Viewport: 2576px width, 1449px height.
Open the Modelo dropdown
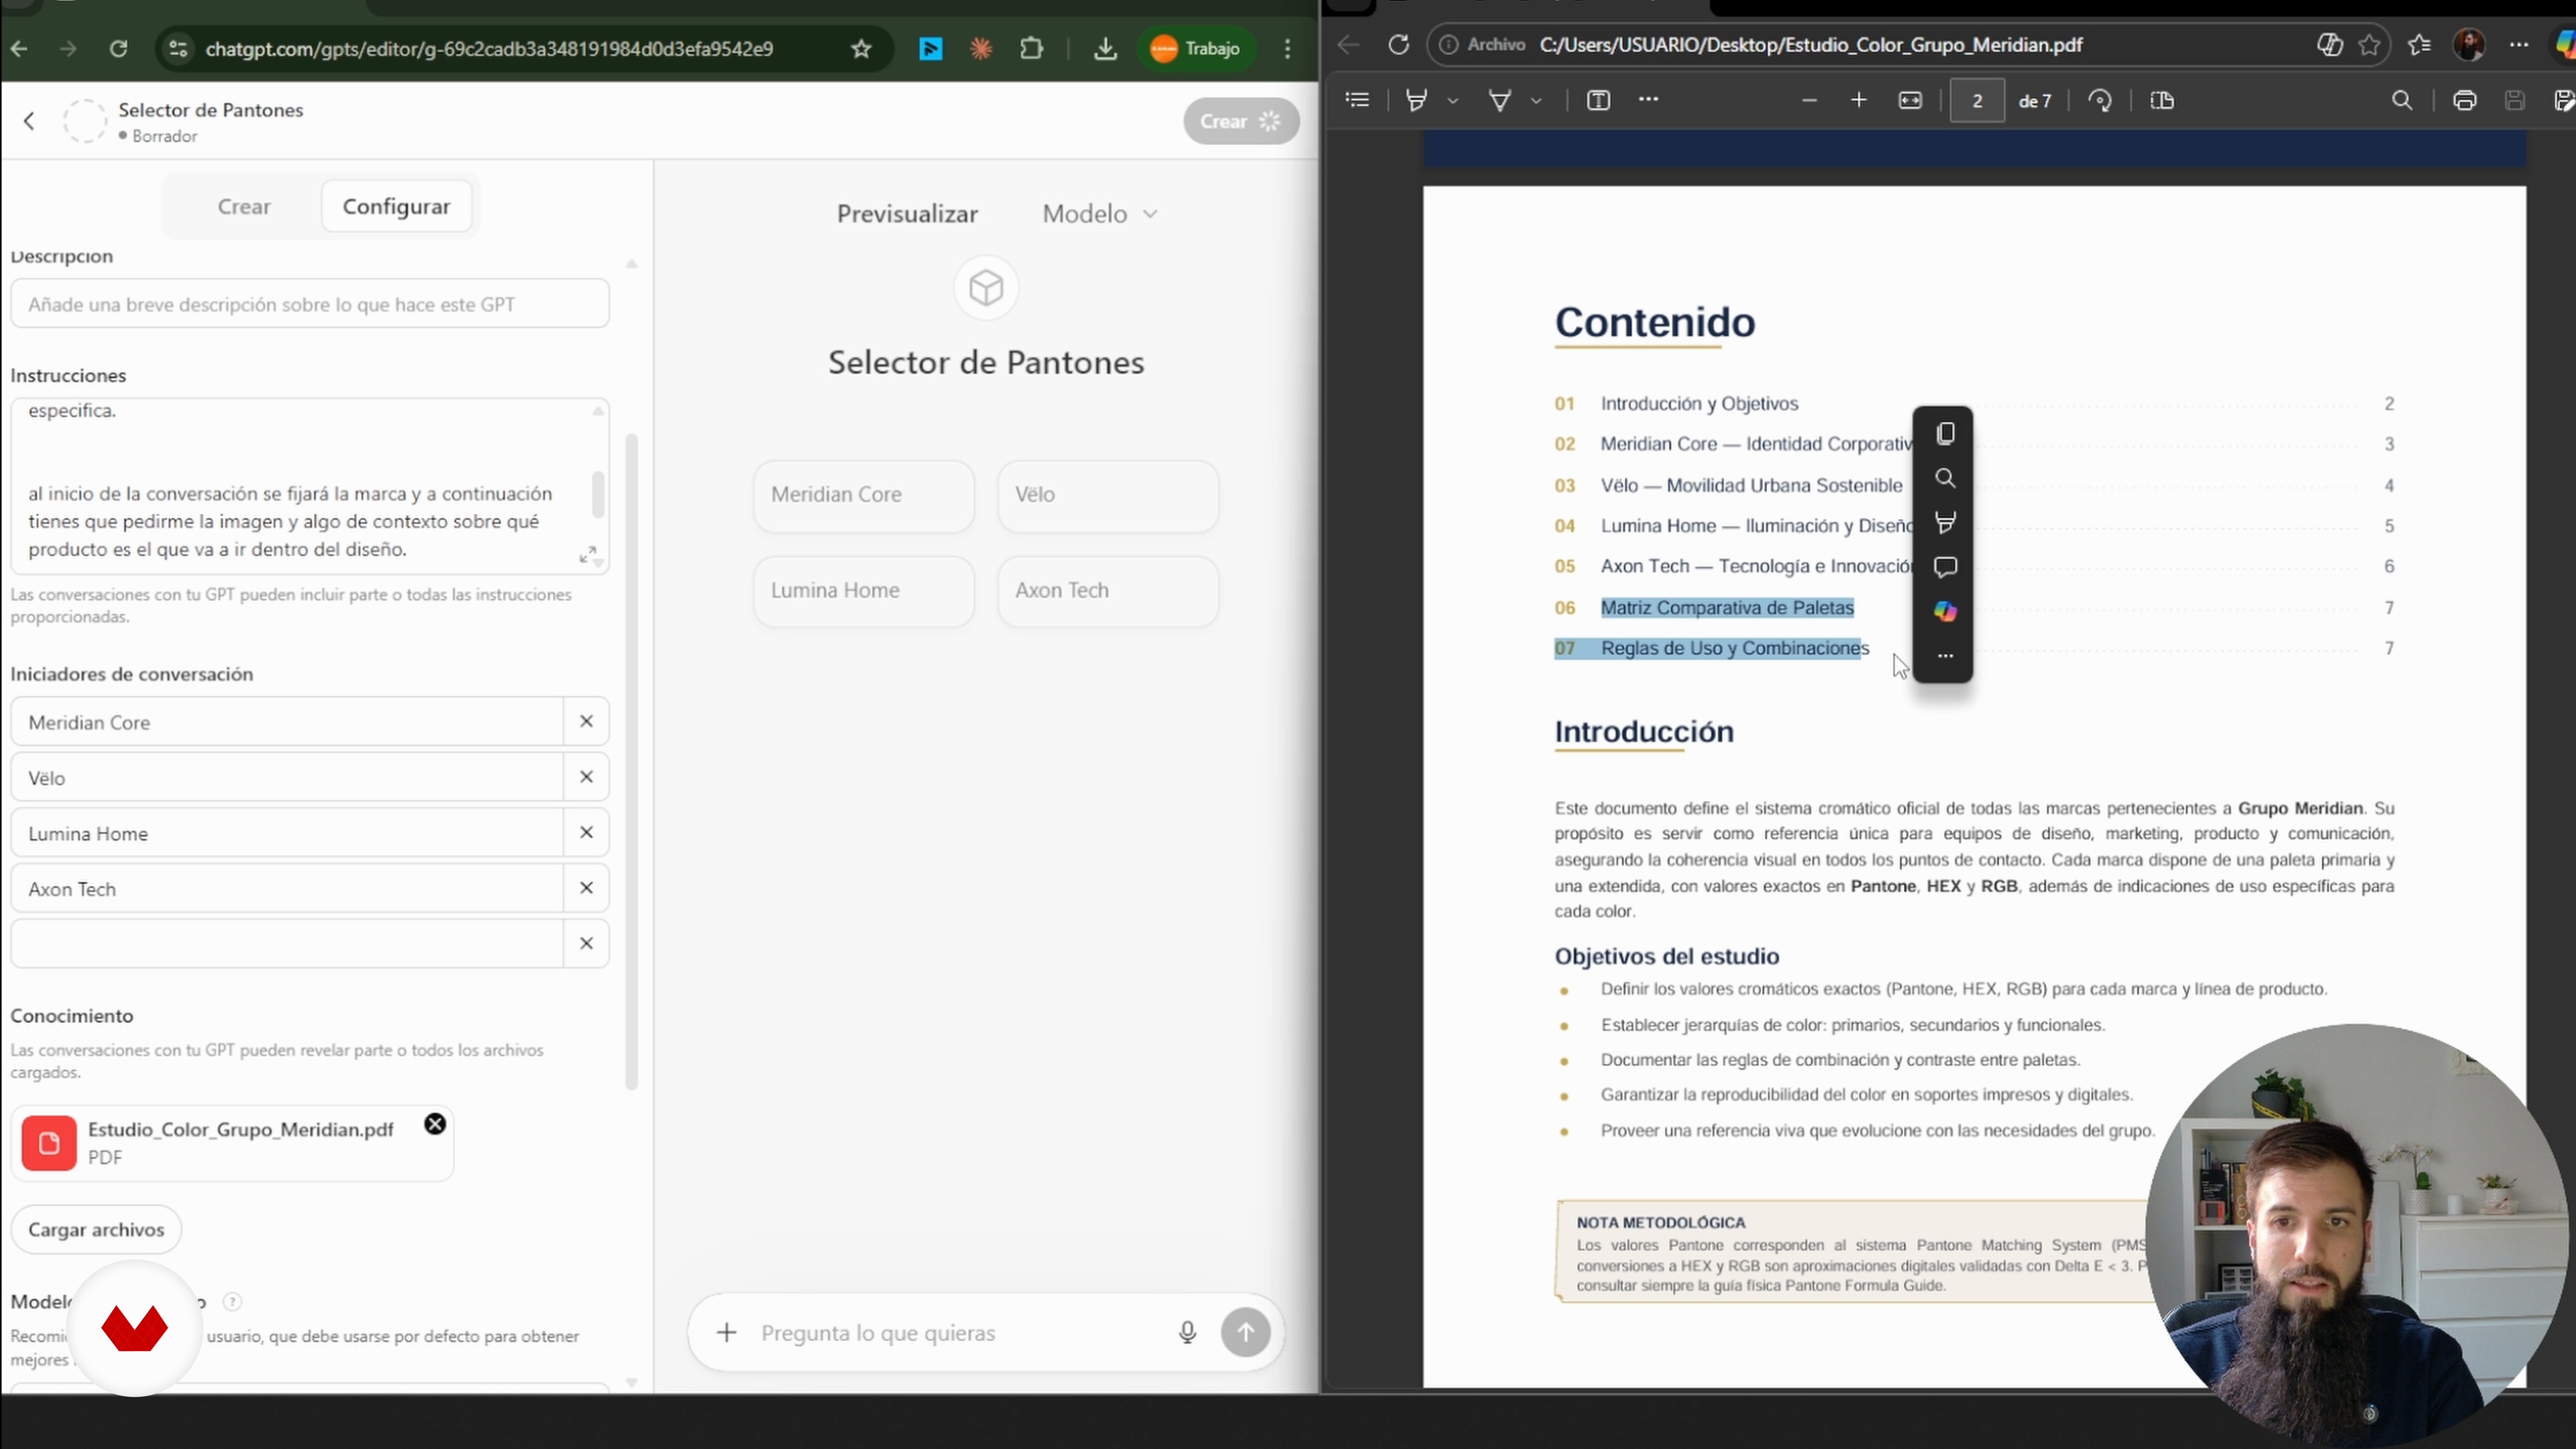1099,214
